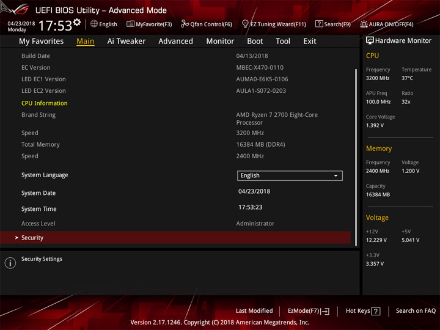Click the +3.3V value 3.357 V
The image size is (440, 330).
coord(375,264)
